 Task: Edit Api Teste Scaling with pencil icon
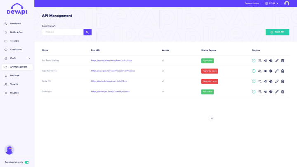pyautogui.click(x=277, y=61)
